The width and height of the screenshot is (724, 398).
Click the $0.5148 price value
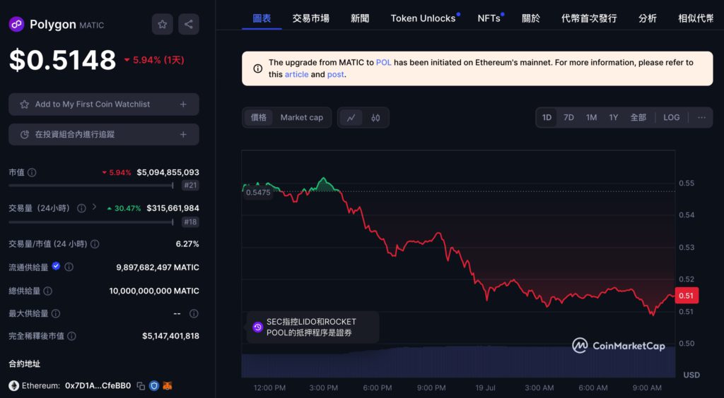(62, 60)
